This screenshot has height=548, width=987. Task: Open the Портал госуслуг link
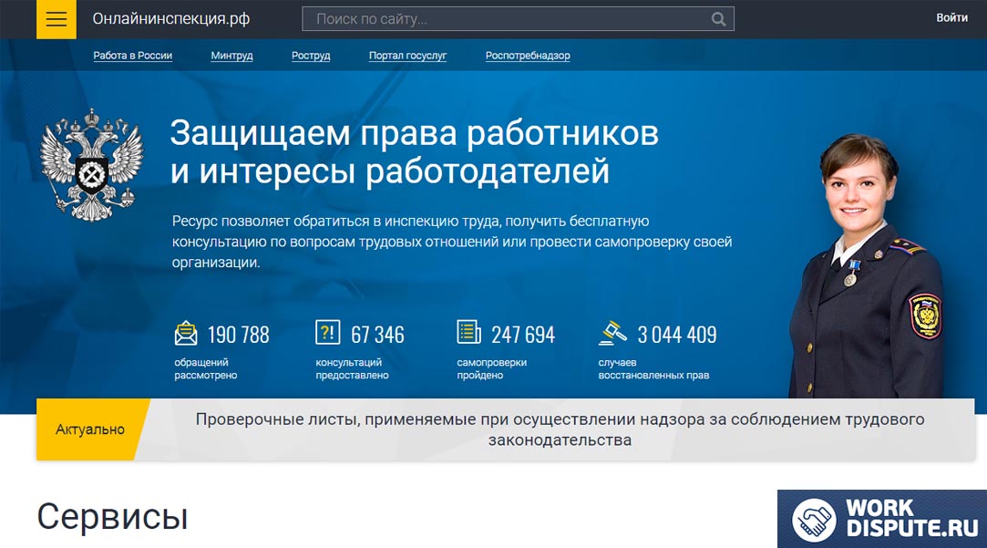pos(408,56)
